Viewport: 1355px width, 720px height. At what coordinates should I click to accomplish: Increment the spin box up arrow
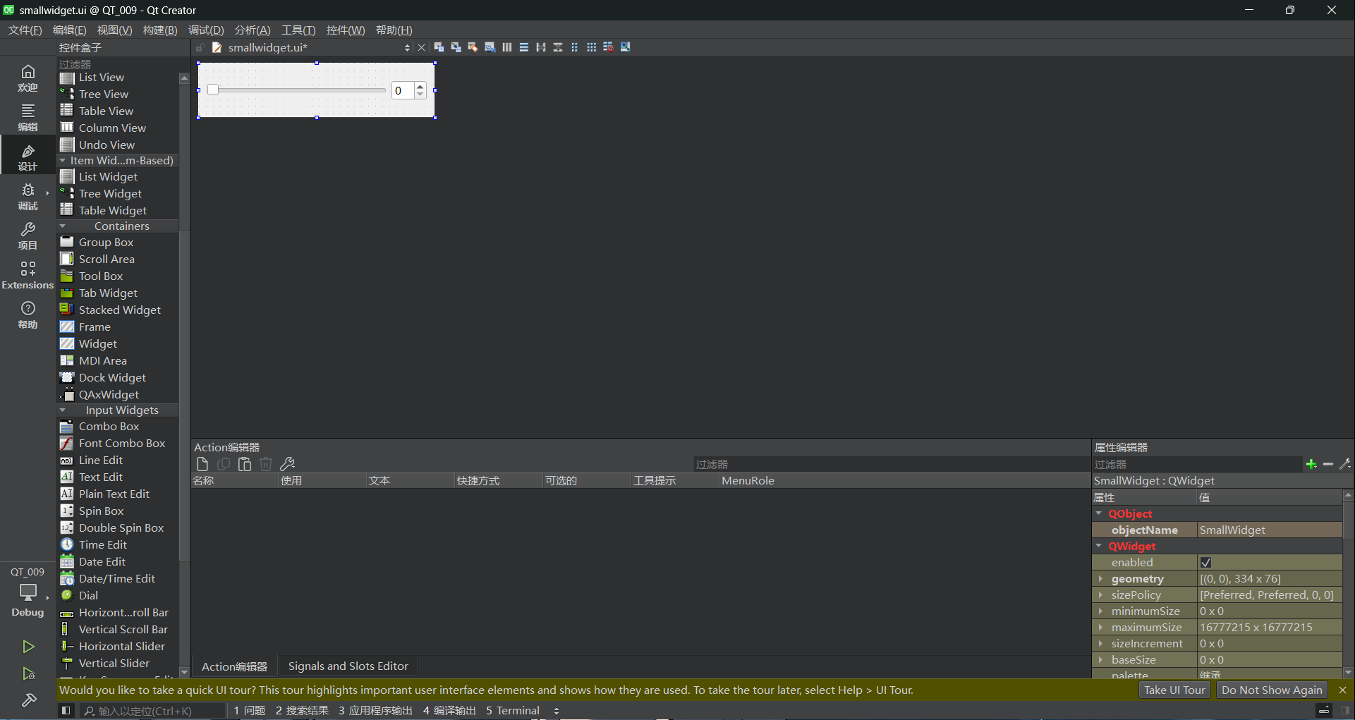click(x=420, y=86)
